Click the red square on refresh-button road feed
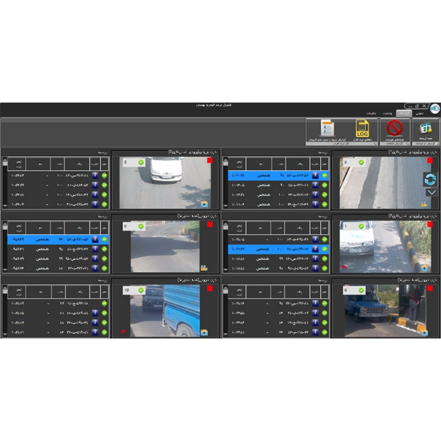This screenshot has height=441, width=441. 430,160
